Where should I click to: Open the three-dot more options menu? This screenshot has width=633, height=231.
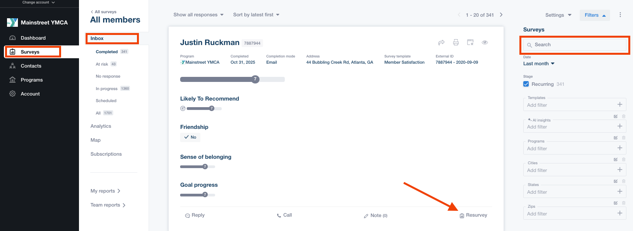click(620, 15)
